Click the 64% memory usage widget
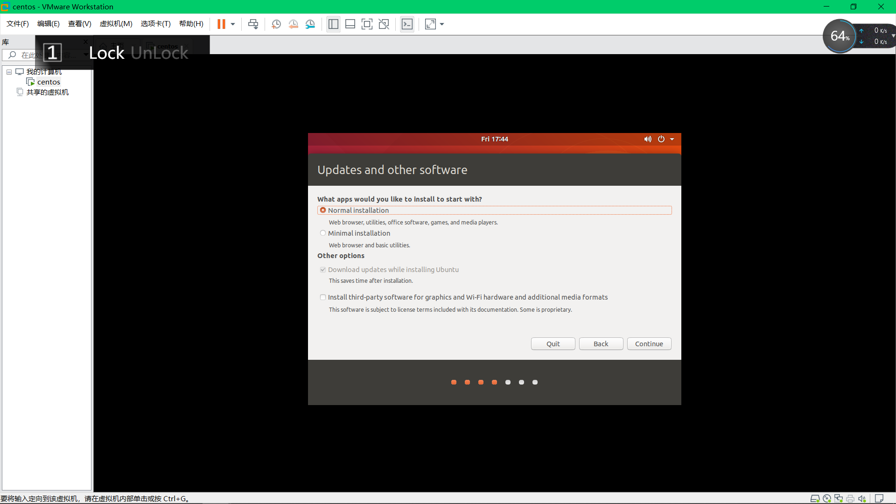This screenshot has height=504, width=896. [840, 36]
